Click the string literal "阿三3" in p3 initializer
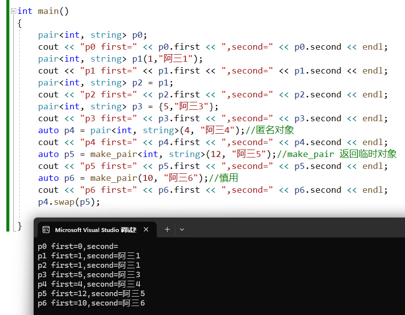The width and height of the screenshot is (405, 315). pos(191,106)
